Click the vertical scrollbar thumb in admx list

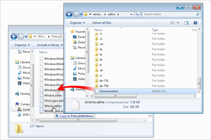(199, 83)
